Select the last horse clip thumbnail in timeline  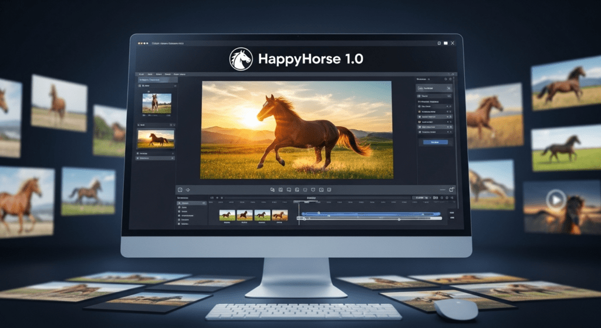[x=279, y=215]
